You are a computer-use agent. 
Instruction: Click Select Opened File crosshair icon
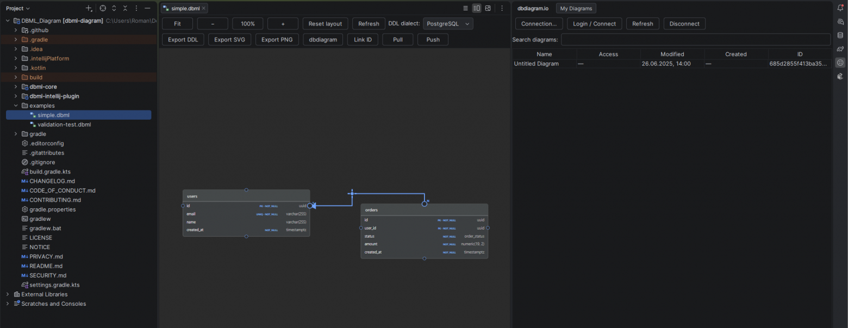click(103, 8)
